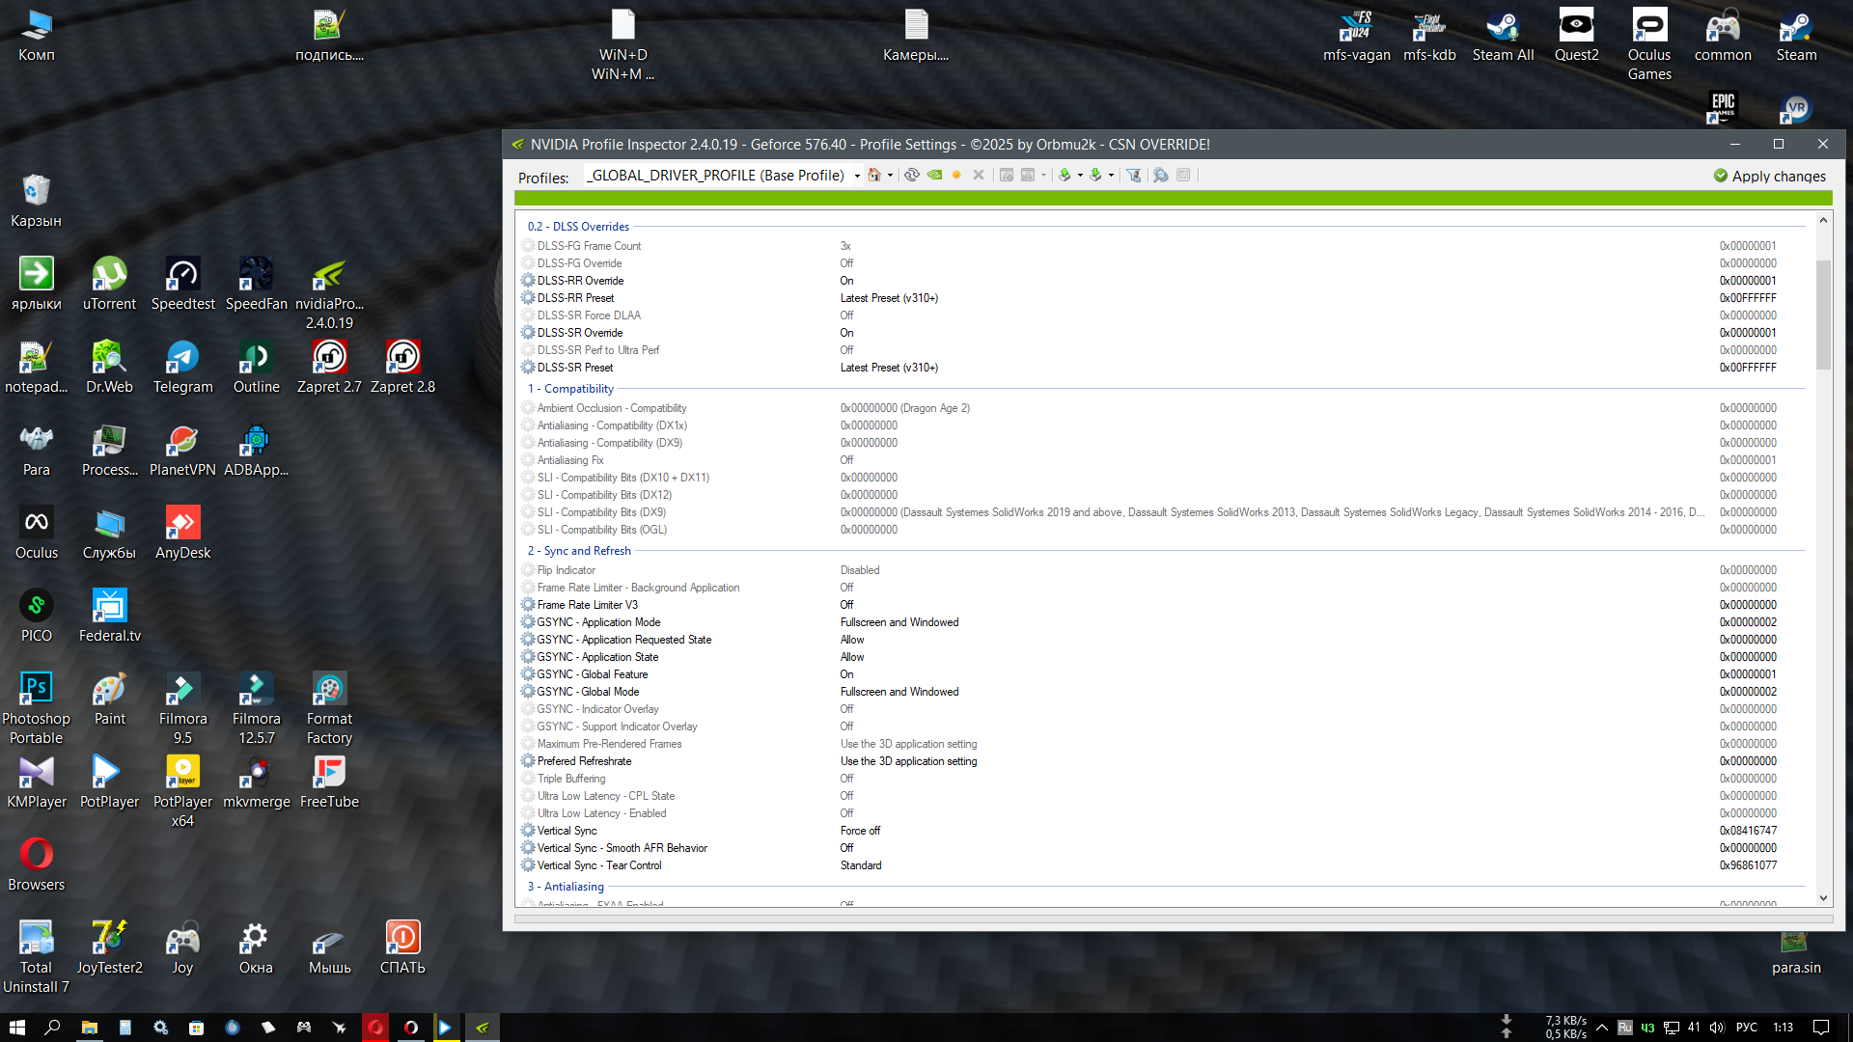Viewport: 1853px width, 1042px height.
Task: Click the GSYNC - Global Mode value Fullscreen and Windowed
Action: click(x=899, y=692)
